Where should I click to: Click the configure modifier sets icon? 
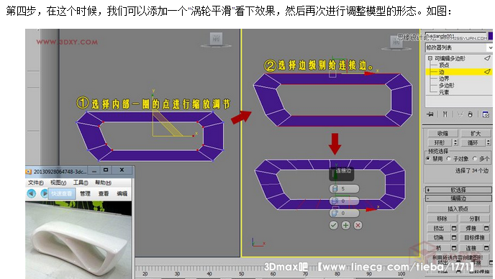pos(486,114)
